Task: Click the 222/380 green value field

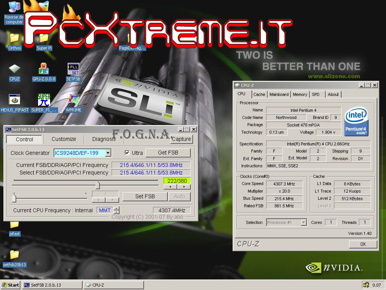Action: [177, 181]
